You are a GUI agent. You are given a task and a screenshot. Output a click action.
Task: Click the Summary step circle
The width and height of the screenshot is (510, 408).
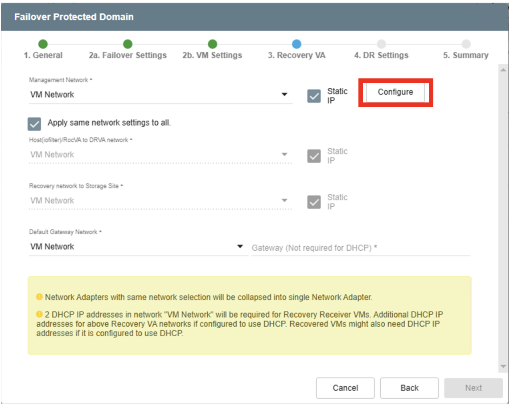click(x=466, y=44)
